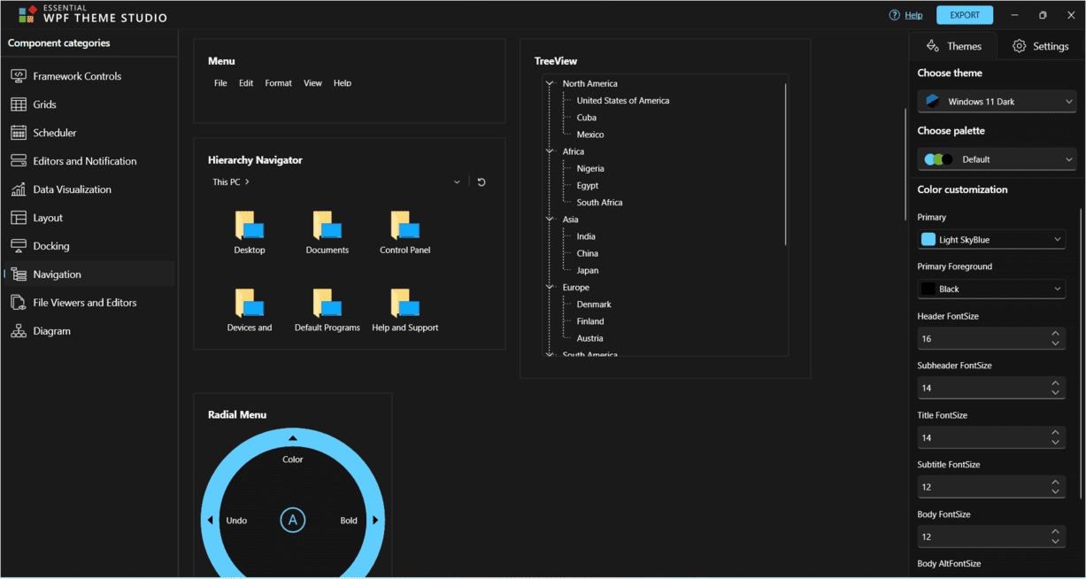Click the EXPORT button
This screenshot has width=1086, height=579.
coord(964,15)
